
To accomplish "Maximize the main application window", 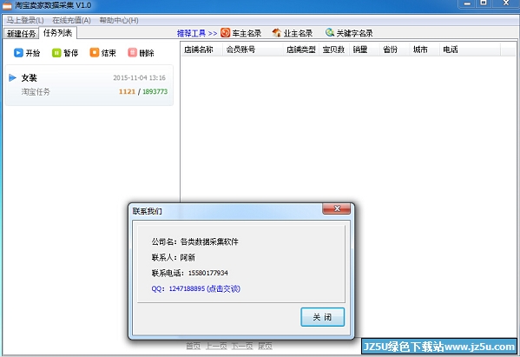I will click(484, 3).
